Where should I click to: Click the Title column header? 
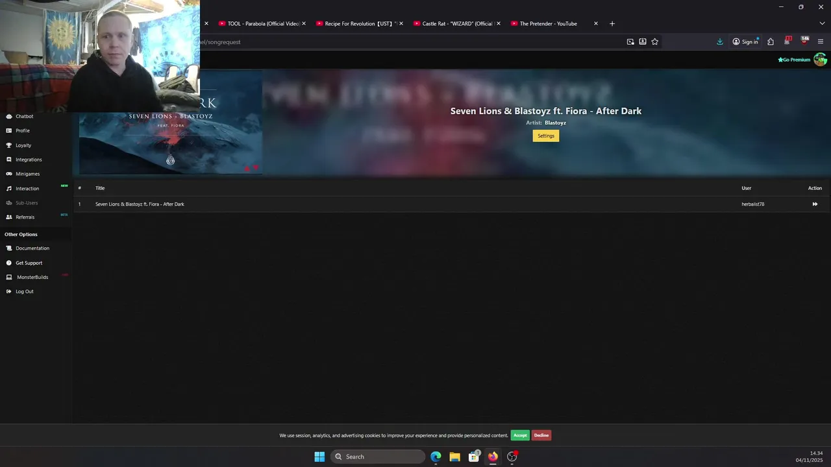100,188
